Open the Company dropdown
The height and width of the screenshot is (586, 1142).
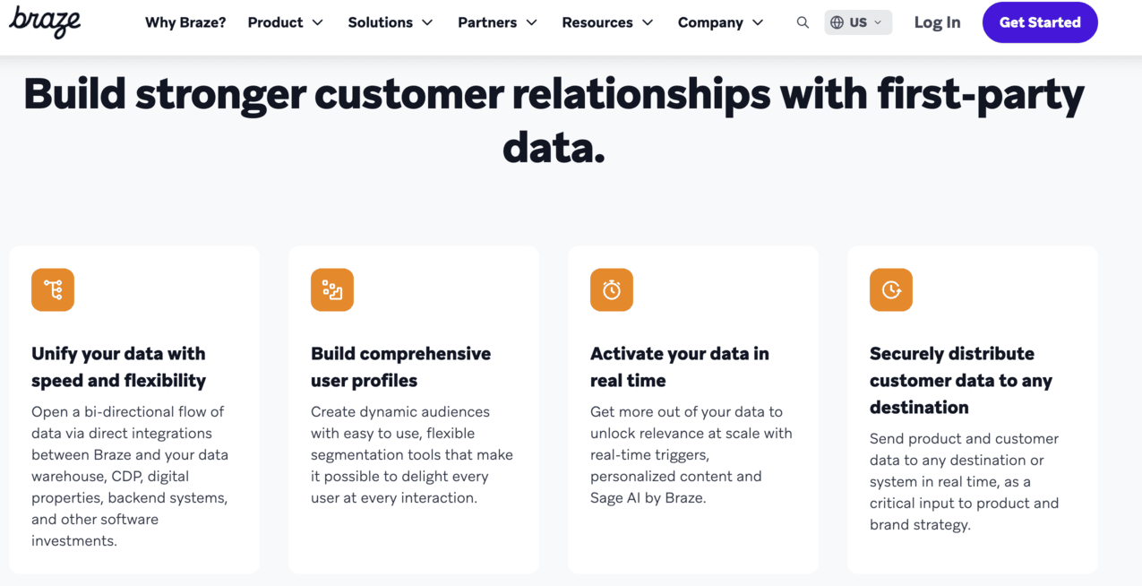point(720,22)
